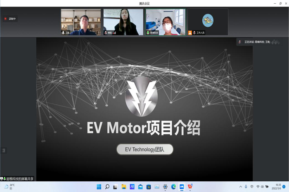Open volume speaker tray icon
The image size is (289, 192).
(x=262, y=187)
